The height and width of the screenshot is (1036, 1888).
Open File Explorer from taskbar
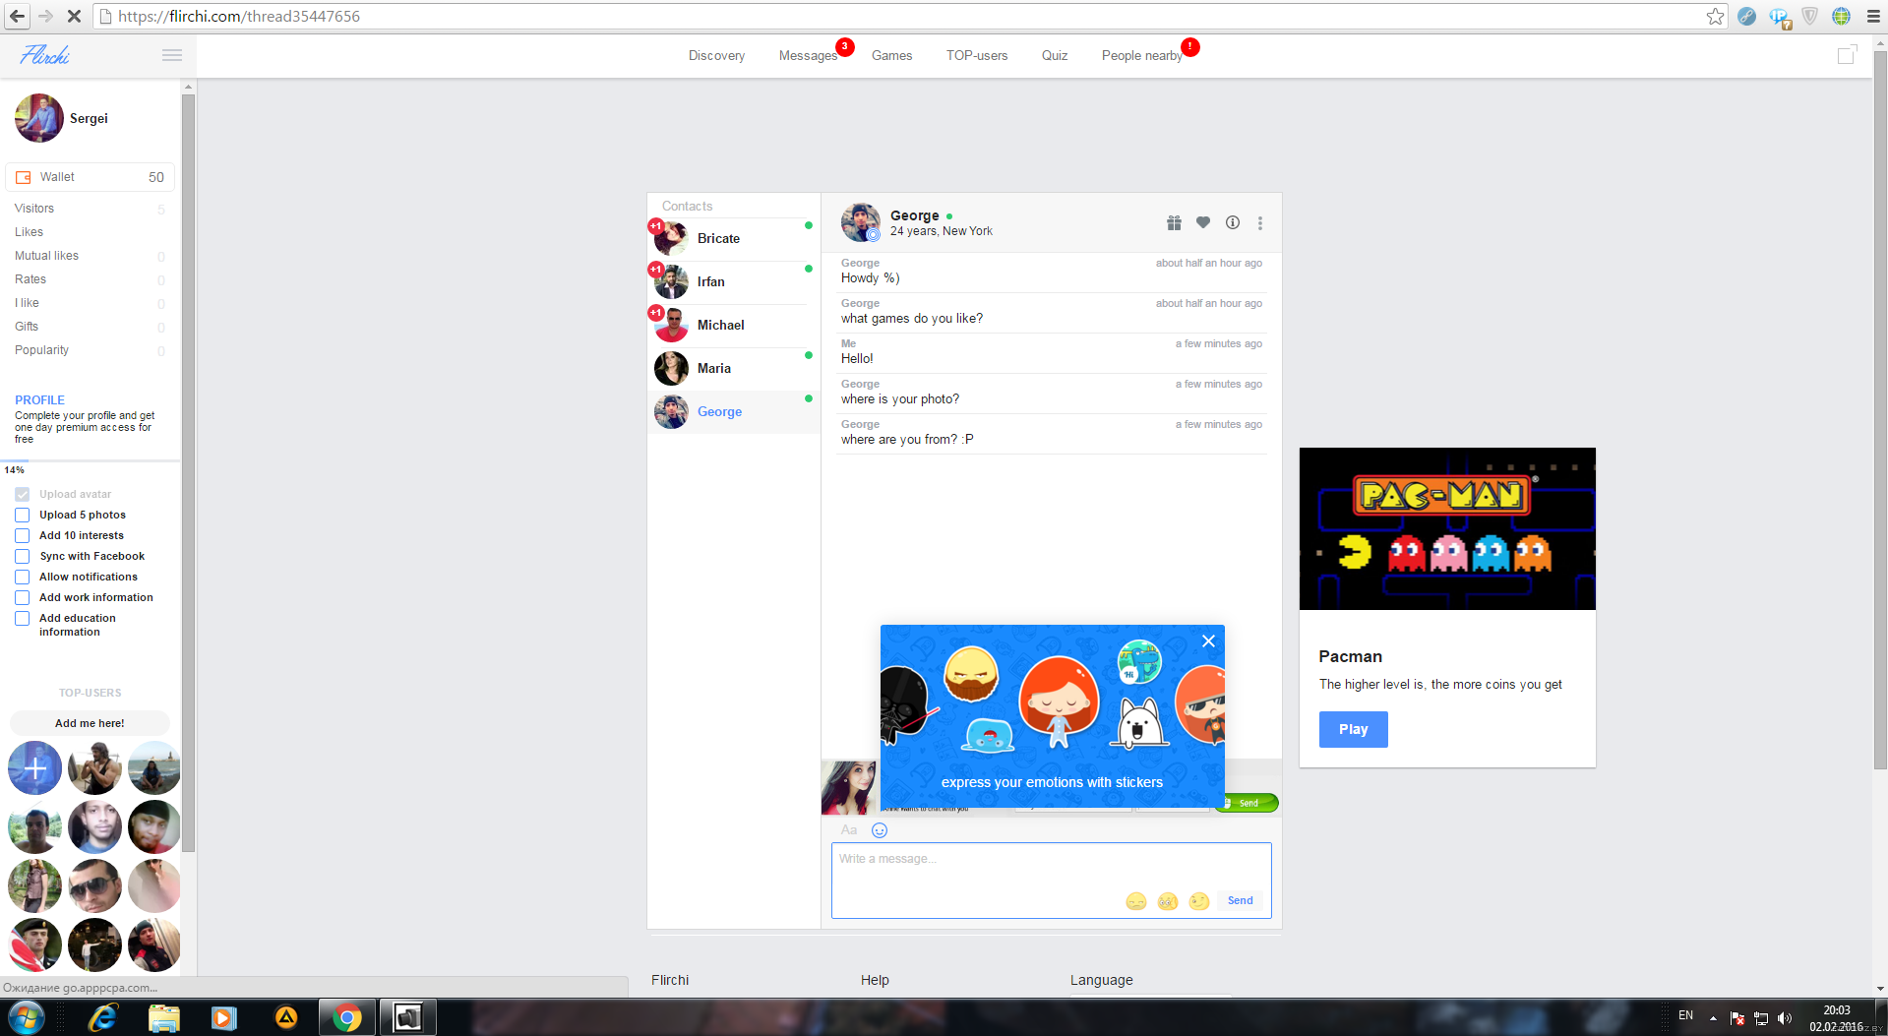(163, 1017)
